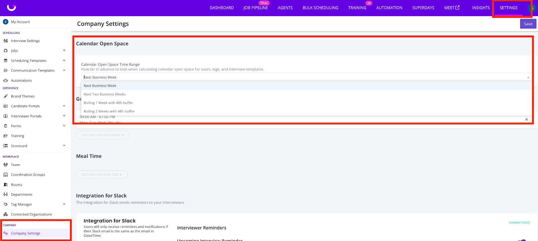
Task: Click the Automations robot icon
Action: pos(5,81)
